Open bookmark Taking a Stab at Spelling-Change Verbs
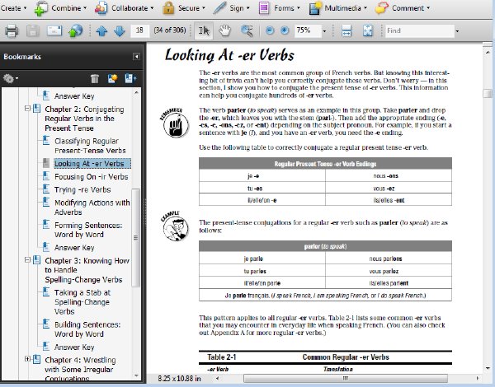This screenshot has width=495, height=387. [82, 302]
